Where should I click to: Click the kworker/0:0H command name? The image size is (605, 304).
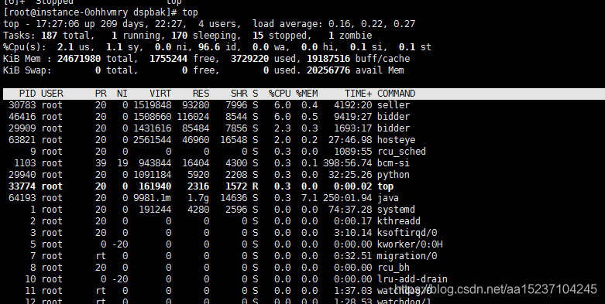(x=410, y=244)
